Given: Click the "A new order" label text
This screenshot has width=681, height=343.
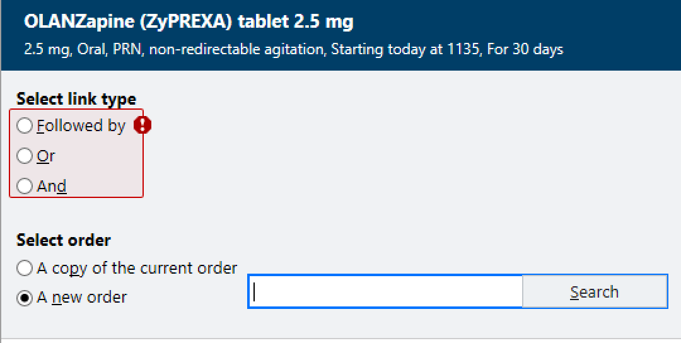Looking at the screenshot, I should [x=82, y=298].
